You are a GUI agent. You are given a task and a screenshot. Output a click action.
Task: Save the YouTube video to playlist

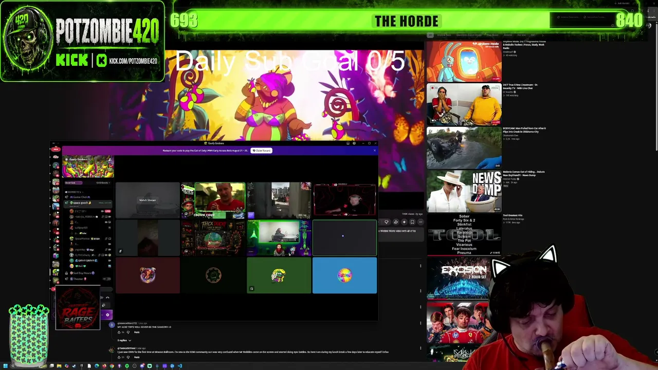(412, 222)
